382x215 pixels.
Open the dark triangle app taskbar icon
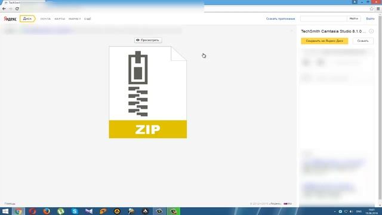click(146, 211)
